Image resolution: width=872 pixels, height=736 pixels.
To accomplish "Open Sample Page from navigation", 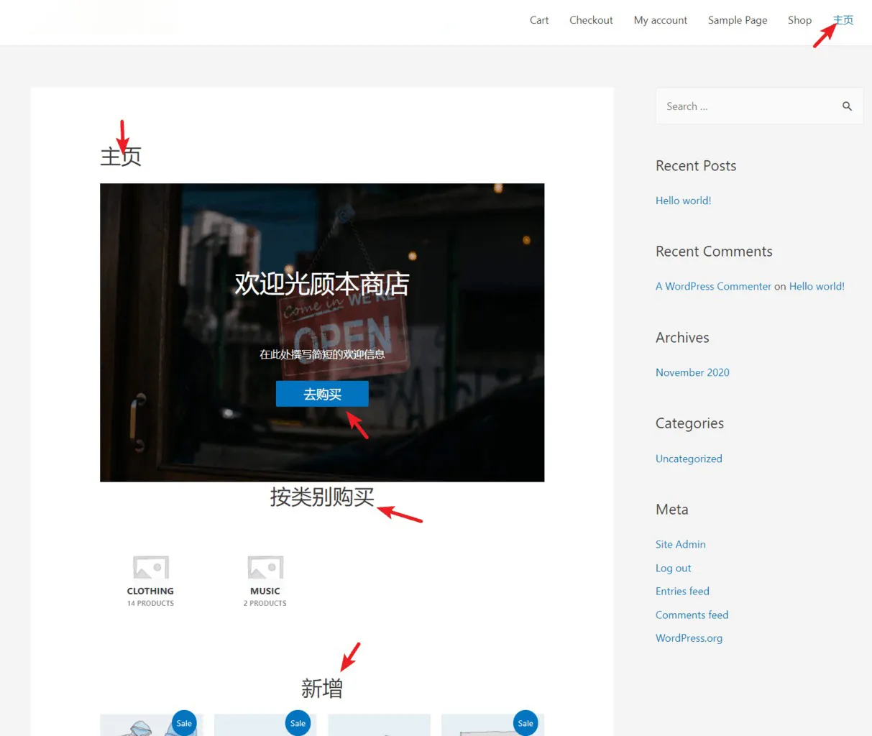I will (x=738, y=20).
